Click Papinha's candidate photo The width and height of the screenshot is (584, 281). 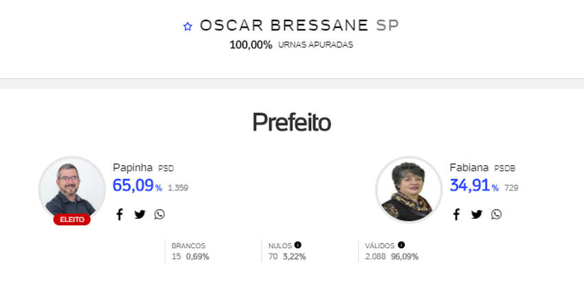72,189
